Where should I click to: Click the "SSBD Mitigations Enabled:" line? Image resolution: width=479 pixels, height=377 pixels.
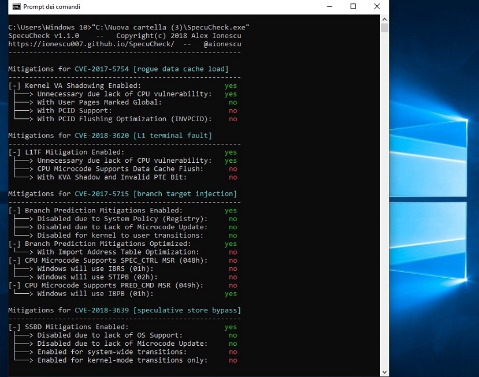123,327
